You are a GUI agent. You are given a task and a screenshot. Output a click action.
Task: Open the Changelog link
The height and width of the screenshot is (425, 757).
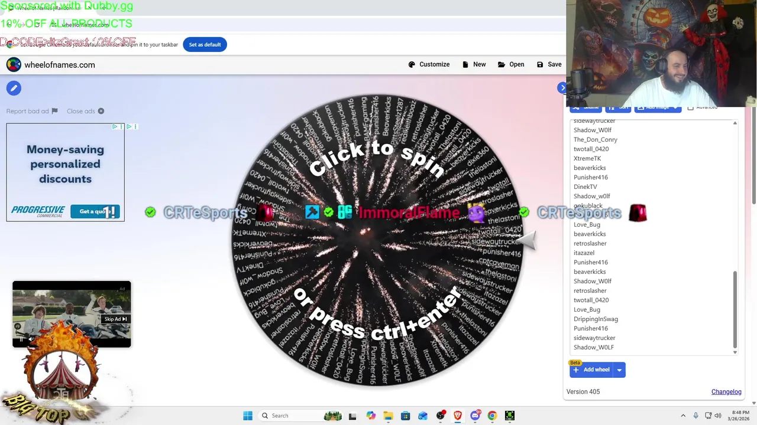(x=726, y=391)
